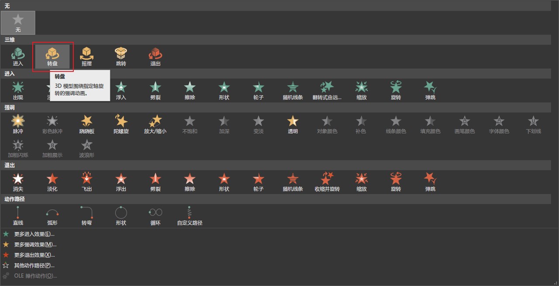This screenshot has height=286, width=559.
Task: Select the 彩色脉冲 emphasis effect
Action: pyautogui.click(x=52, y=124)
